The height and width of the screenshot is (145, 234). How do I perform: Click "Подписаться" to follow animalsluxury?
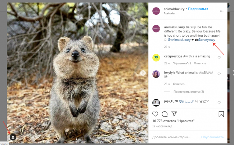click(x=198, y=8)
